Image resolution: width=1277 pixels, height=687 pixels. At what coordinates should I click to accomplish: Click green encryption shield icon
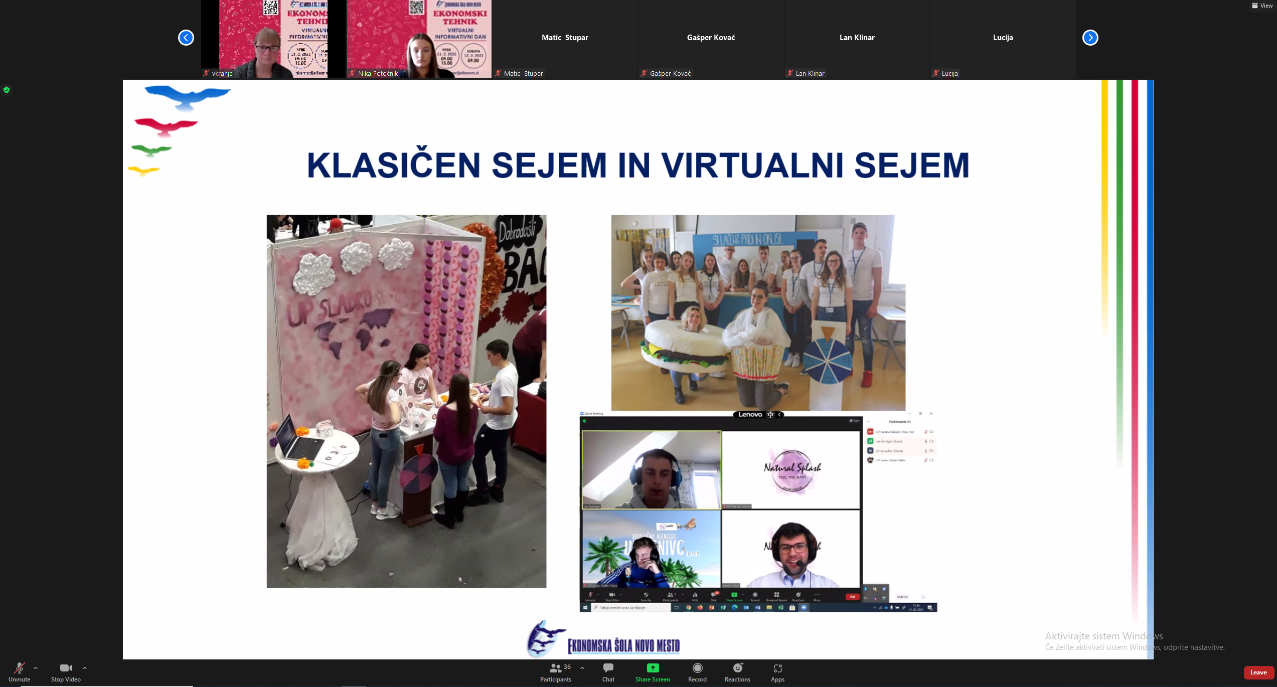[x=7, y=90]
